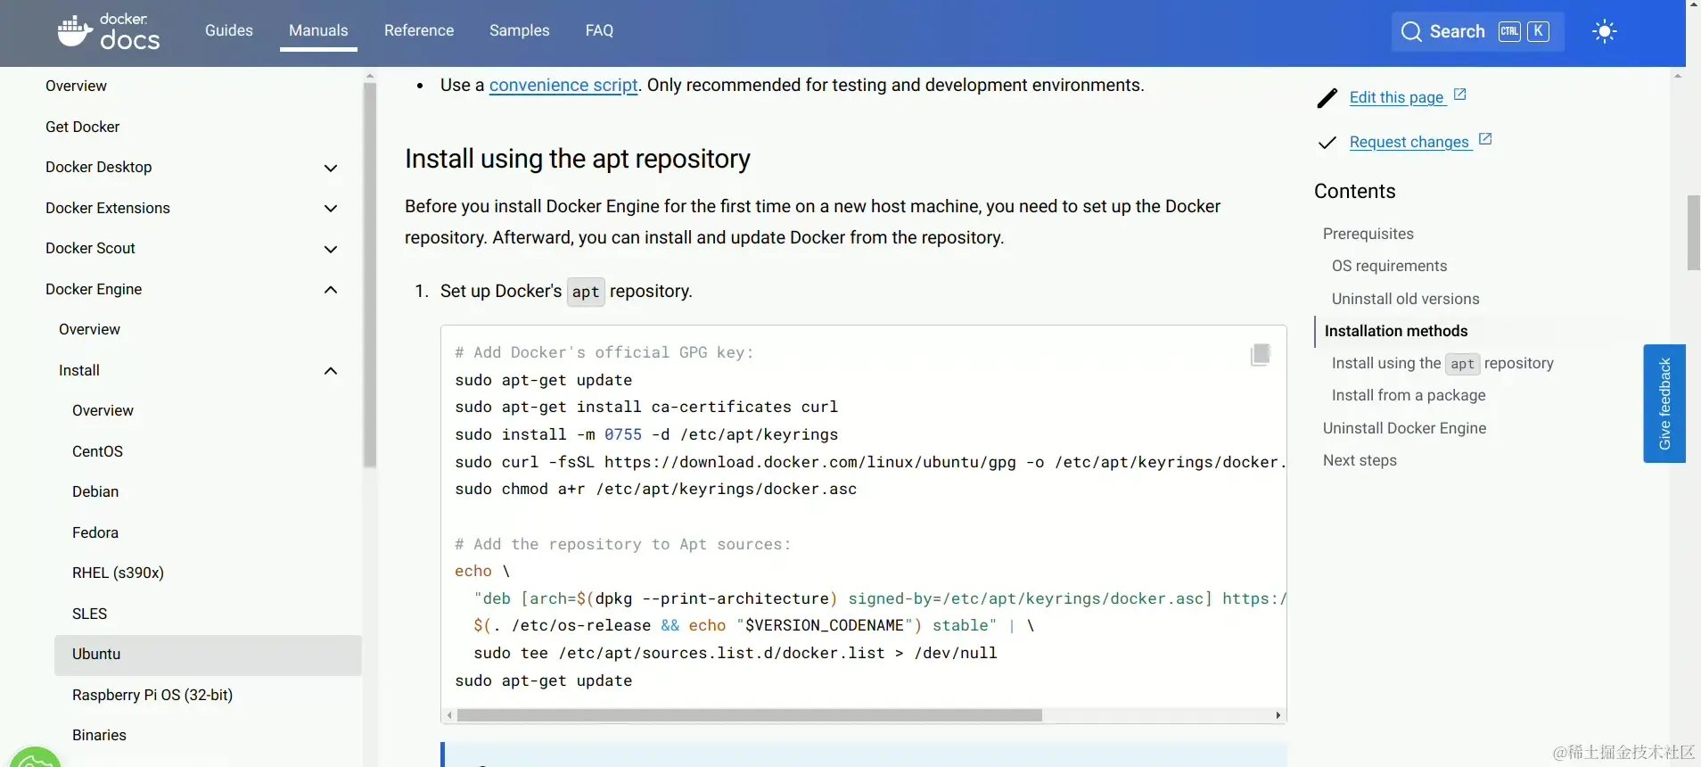Open Debian install page
The image size is (1701, 767).
95,491
